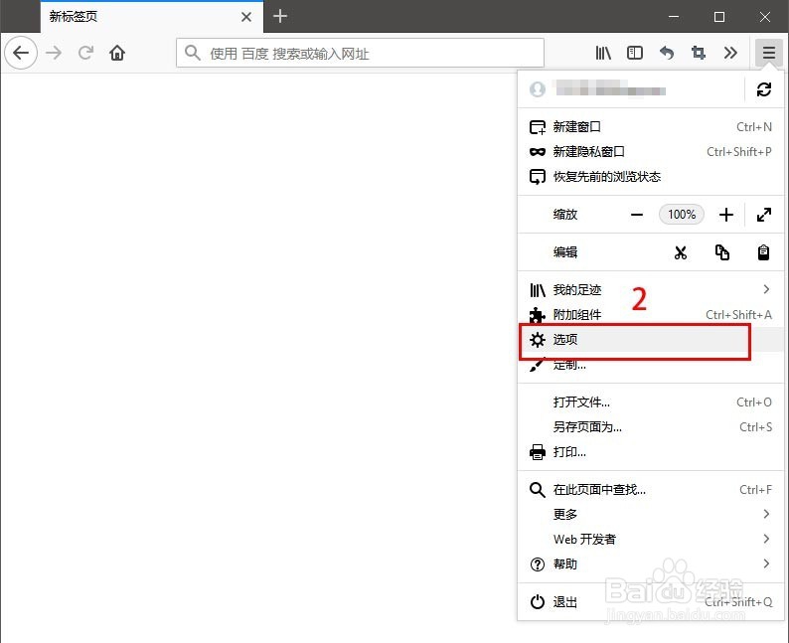The width and height of the screenshot is (789, 643).
Task: Choose 新建窗口 from the menu
Action: click(651, 127)
